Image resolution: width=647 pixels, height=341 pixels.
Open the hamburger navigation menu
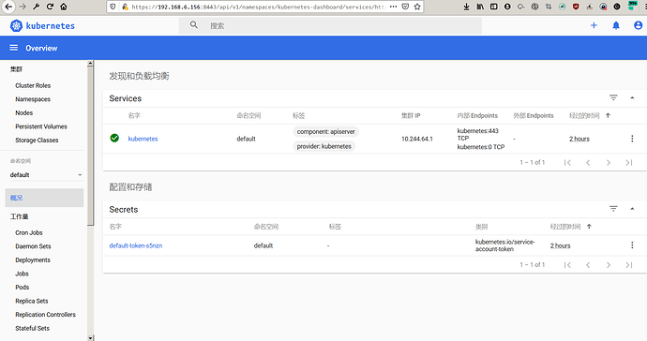click(14, 48)
